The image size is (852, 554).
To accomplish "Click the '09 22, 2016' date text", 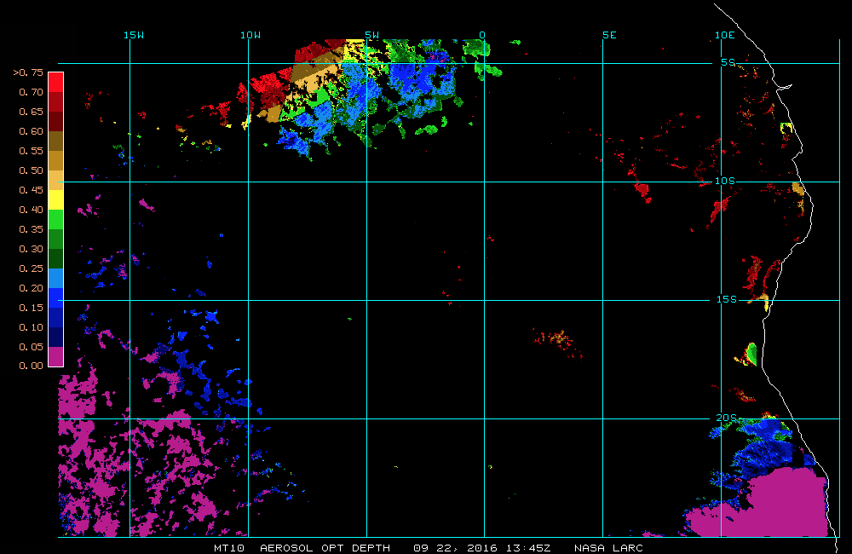I will pos(454,548).
